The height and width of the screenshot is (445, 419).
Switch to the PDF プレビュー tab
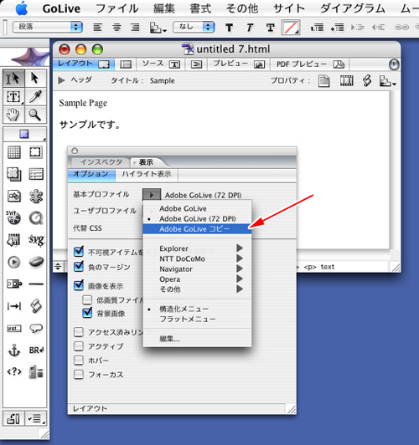pyautogui.click(x=310, y=64)
